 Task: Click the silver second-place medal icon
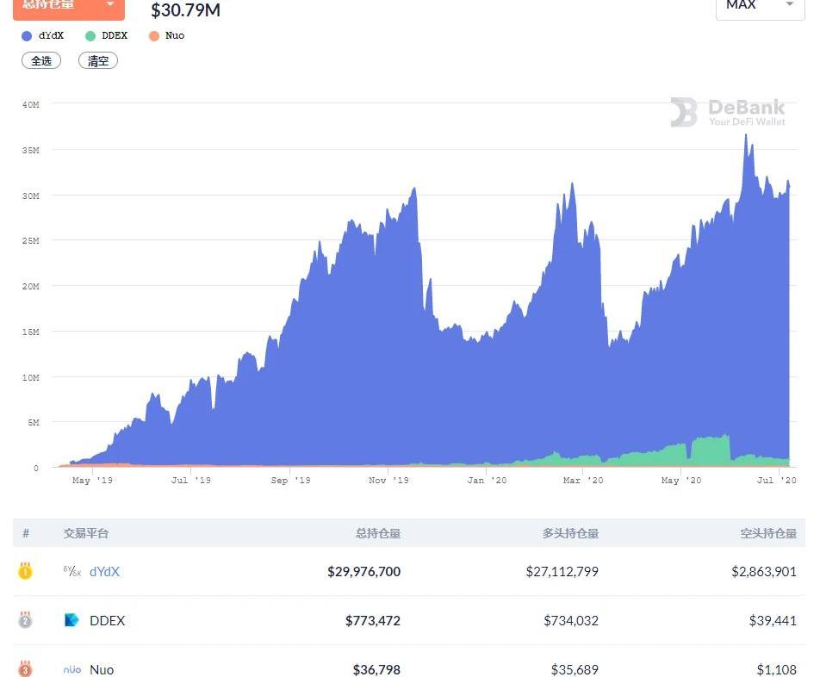pyautogui.click(x=25, y=620)
